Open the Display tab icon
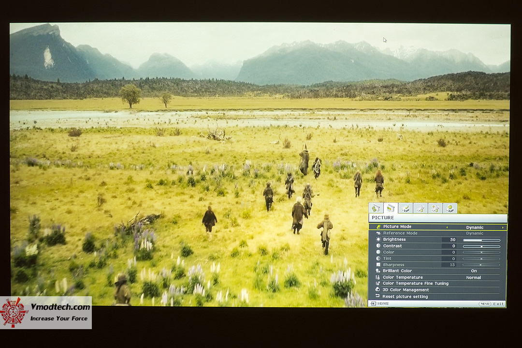This screenshot has width=522, height=348. coord(376,208)
